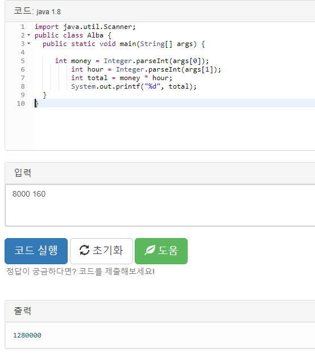Place cursor on highlighted line 10 brace

tap(36, 103)
